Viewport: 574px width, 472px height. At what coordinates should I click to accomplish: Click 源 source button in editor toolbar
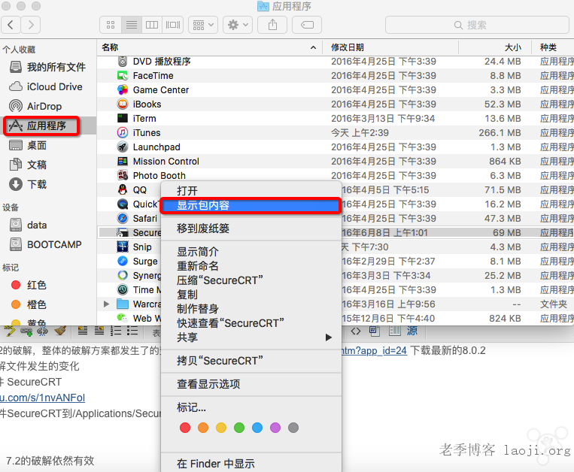pos(412,331)
